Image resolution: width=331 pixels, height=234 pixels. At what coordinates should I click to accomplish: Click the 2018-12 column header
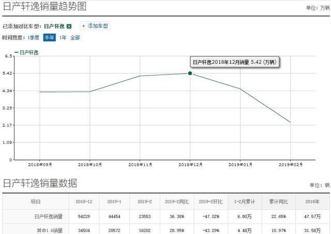84,201
